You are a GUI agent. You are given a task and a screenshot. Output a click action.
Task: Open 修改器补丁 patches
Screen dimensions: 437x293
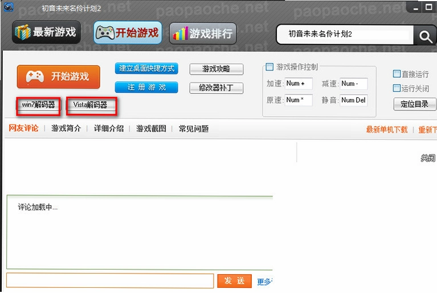(x=217, y=88)
